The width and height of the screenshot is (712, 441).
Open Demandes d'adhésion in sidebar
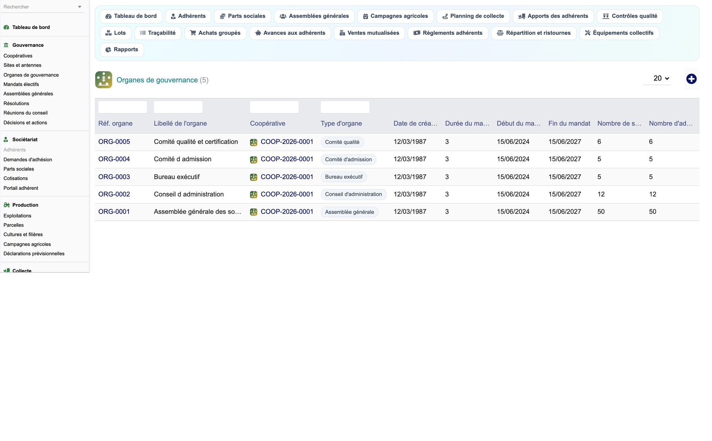point(28,160)
